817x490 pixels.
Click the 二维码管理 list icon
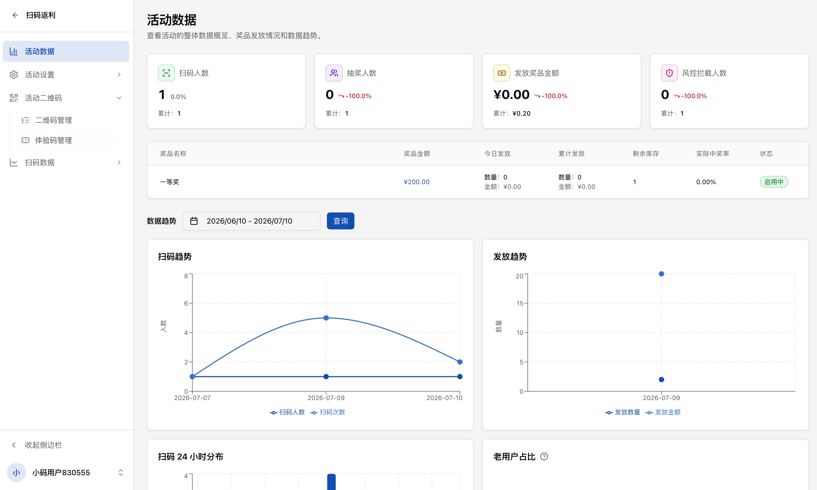pyautogui.click(x=25, y=120)
